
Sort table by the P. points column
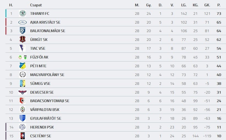pyautogui.click(x=219, y=5)
